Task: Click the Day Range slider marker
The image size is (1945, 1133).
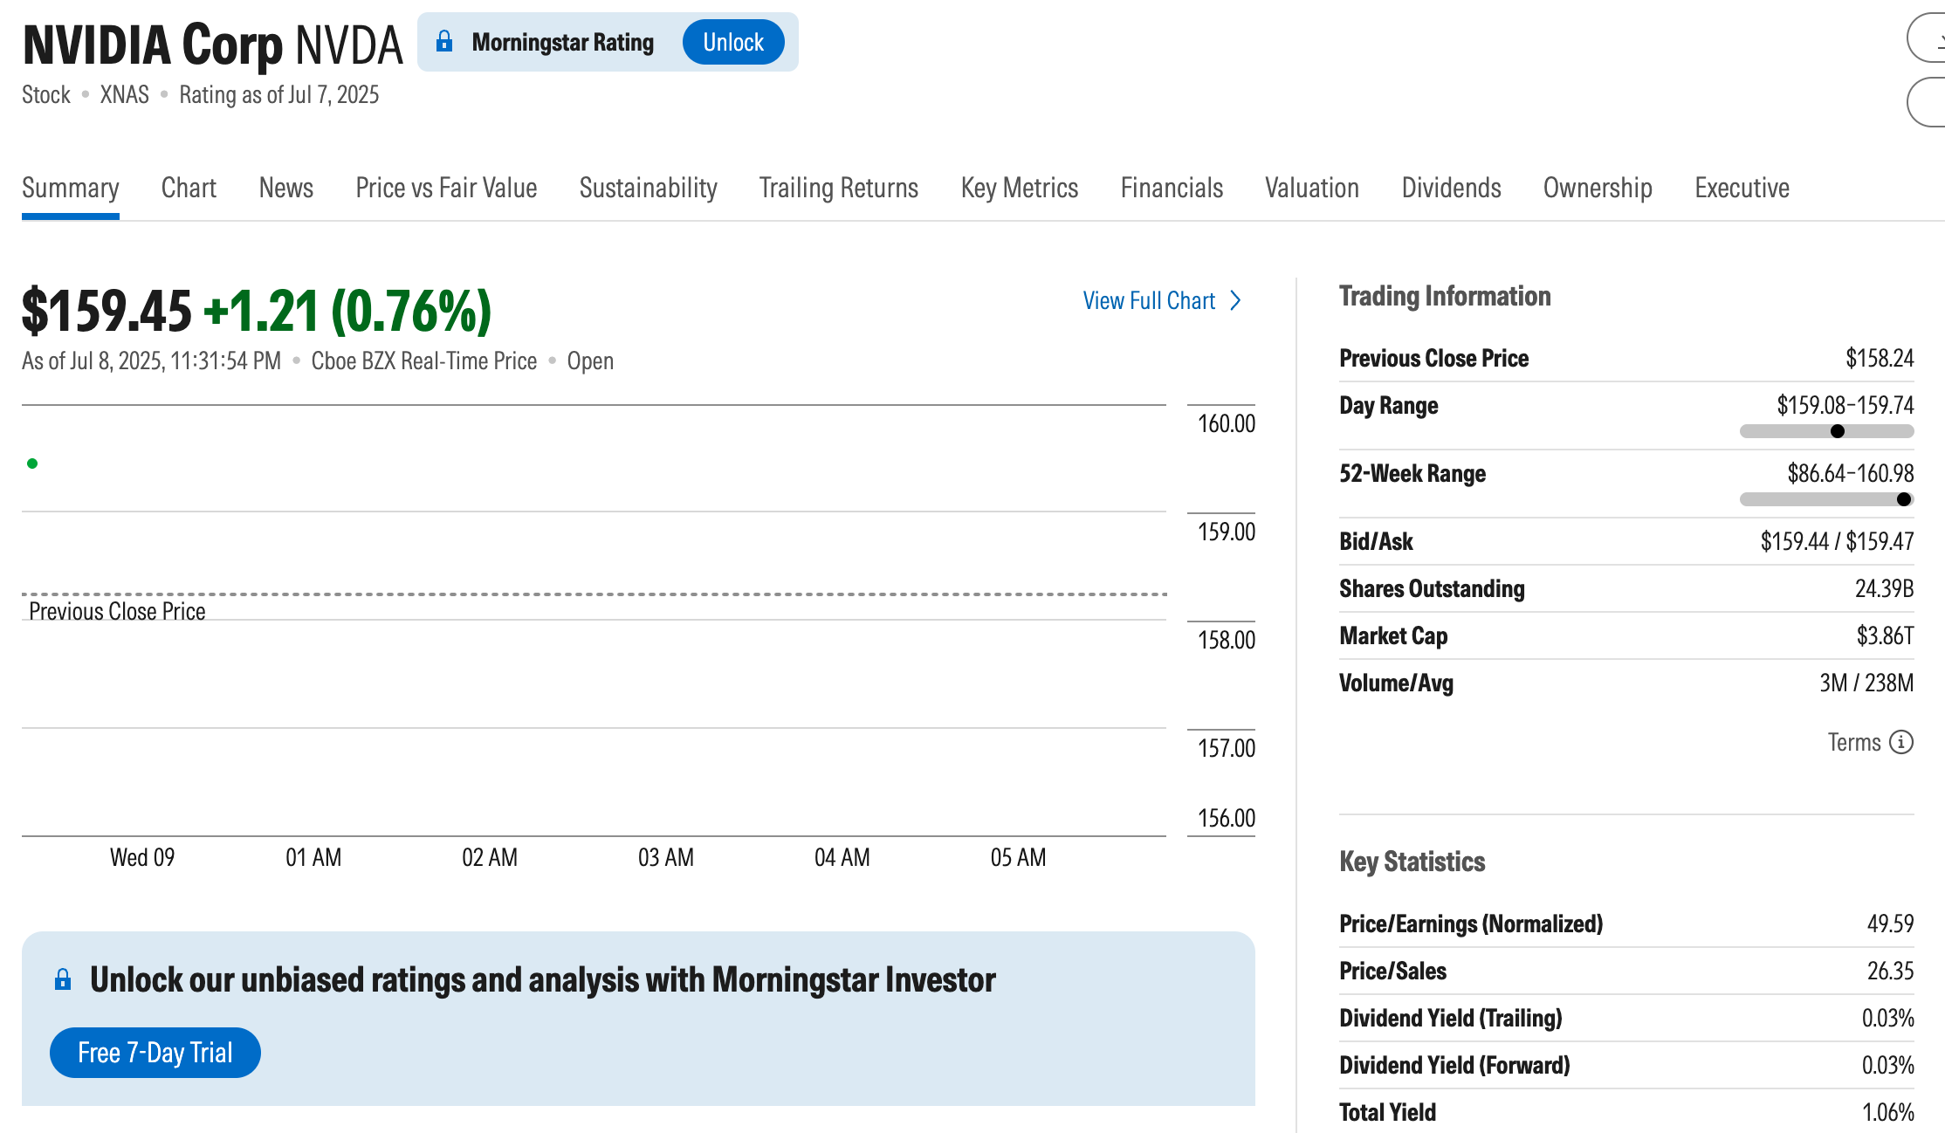Action: tap(1837, 431)
